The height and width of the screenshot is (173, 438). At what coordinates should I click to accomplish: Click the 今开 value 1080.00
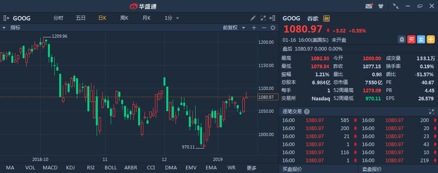[x=372, y=59]
